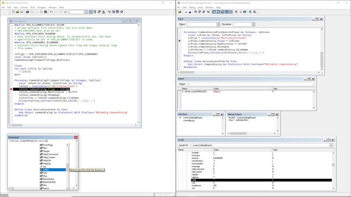Toggle Call Stack window button in Debugger toolbar
Screen dimensions: 351x197
(226, 12)
